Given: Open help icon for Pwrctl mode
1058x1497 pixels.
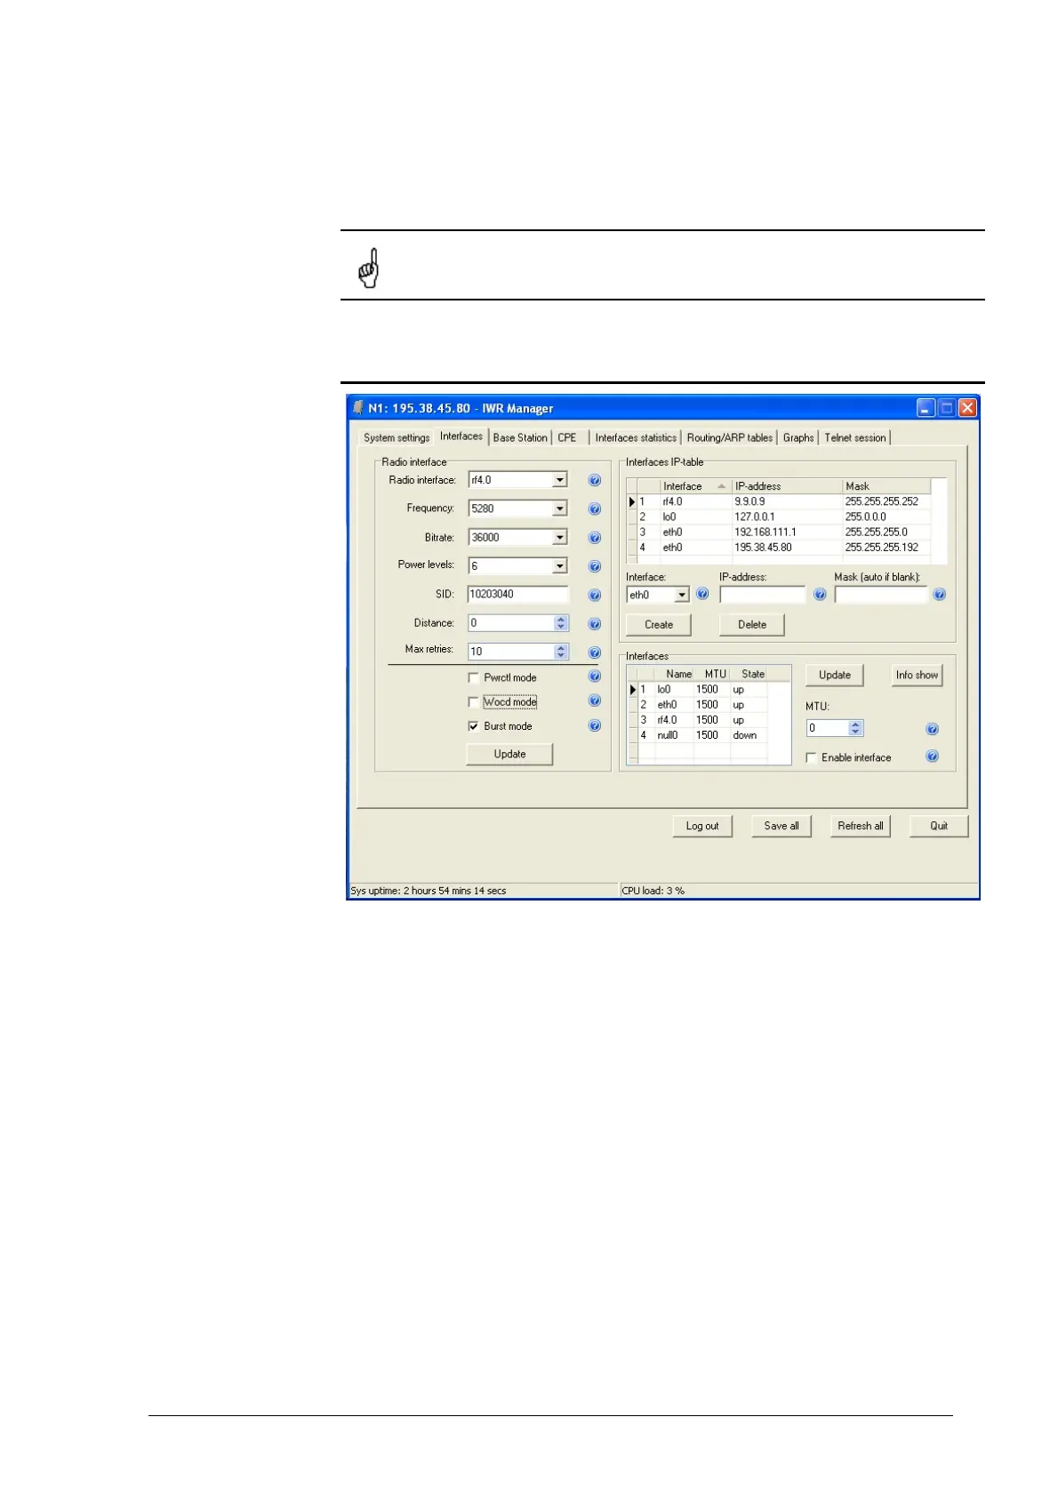Looking at the screenshot, I should (x=595, y=676).
